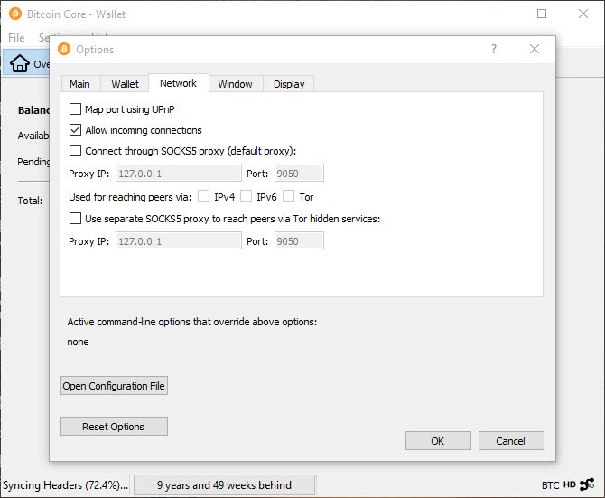Click the Bitcoin Core main window logo icon
This screenshot has height=498, width=605.
point(15,14)
